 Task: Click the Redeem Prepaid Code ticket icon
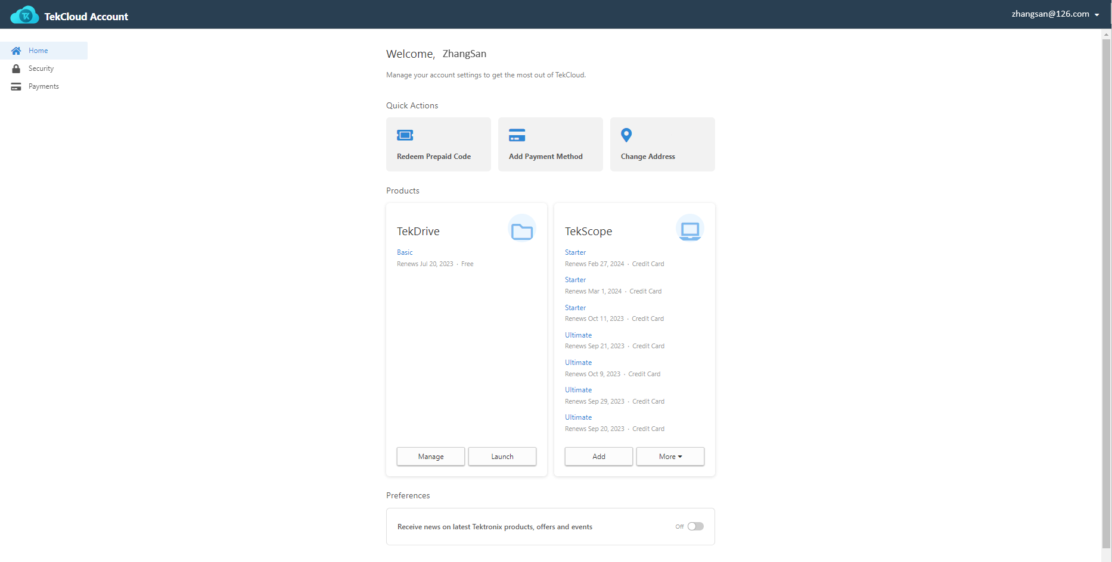pos(405,135)
